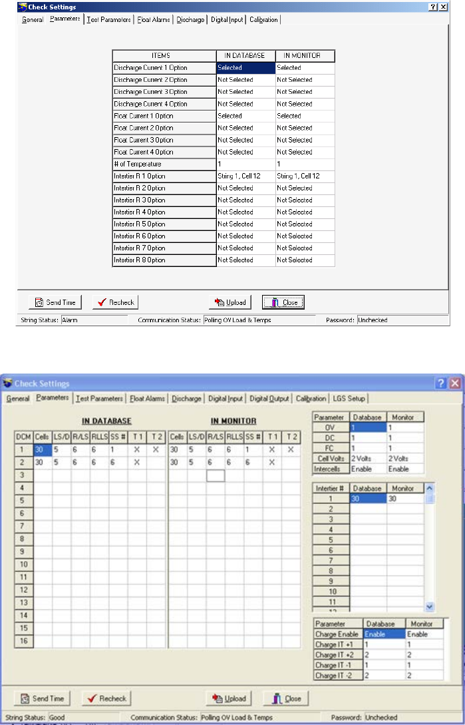Click the empty R/LS cell in monitor row 3
465x725 pixels.
(216, 475)
